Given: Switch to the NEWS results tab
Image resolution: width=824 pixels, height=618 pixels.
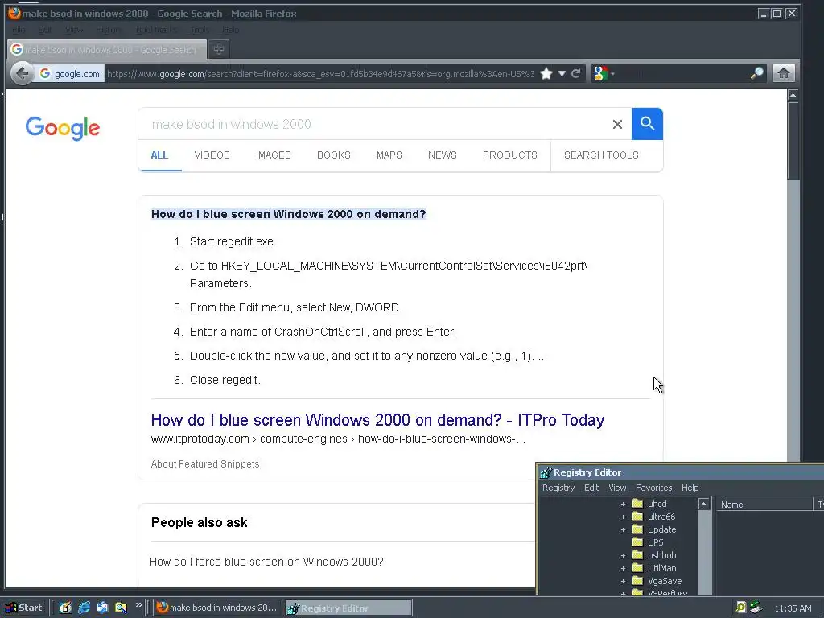Looking at the screenshot, I should click(443, 155).
